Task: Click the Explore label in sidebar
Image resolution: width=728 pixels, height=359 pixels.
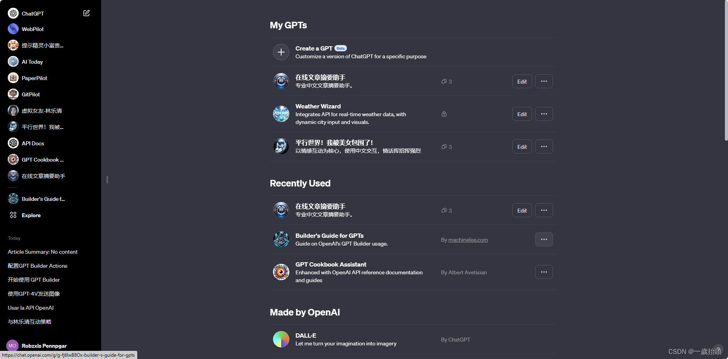Action: point(31,215)
